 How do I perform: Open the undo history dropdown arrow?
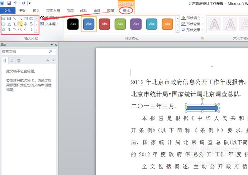(x=19, y=3)
